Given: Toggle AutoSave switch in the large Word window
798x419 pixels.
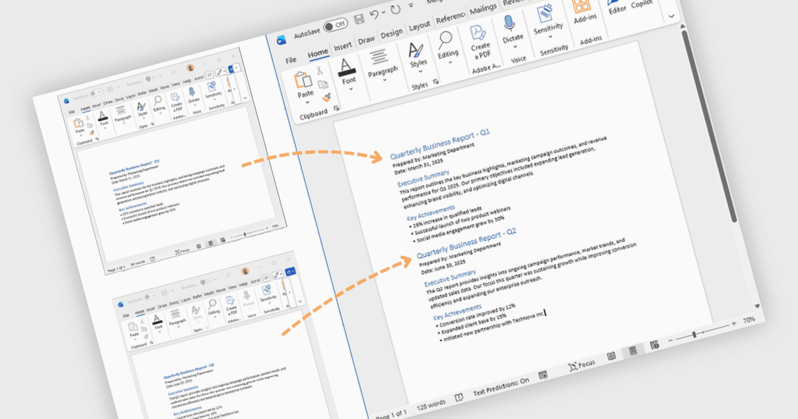Looking at the screenshot, I should [x=337, y=24].
